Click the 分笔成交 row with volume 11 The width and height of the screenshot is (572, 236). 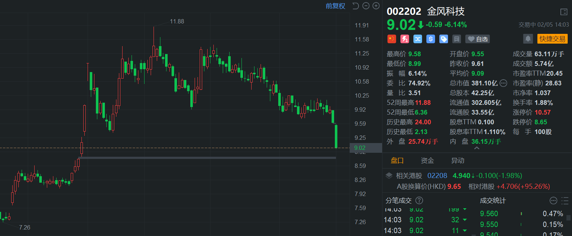click(425, 231)
